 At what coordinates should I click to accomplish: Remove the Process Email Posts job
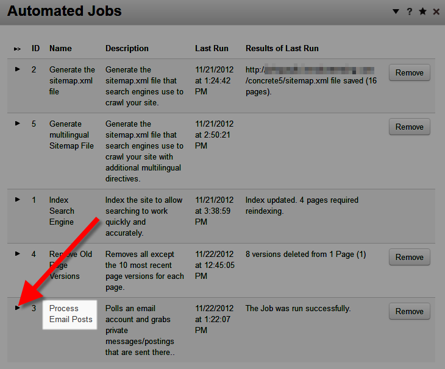pos(409,311)
